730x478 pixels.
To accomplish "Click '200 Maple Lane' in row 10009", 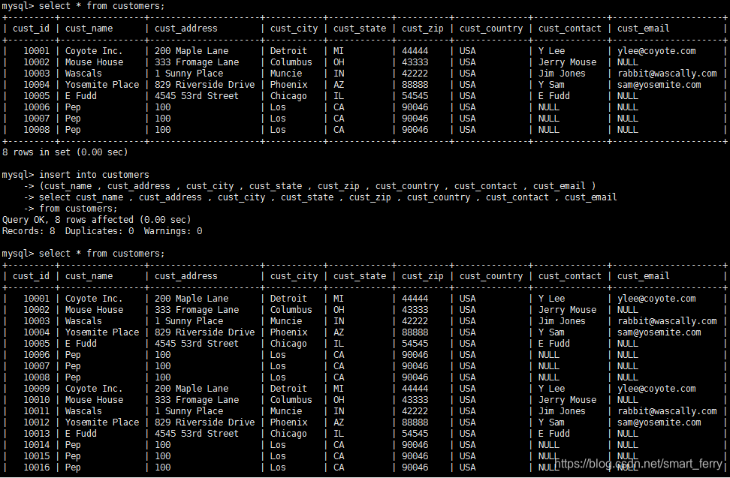I will tap(192, 389).
